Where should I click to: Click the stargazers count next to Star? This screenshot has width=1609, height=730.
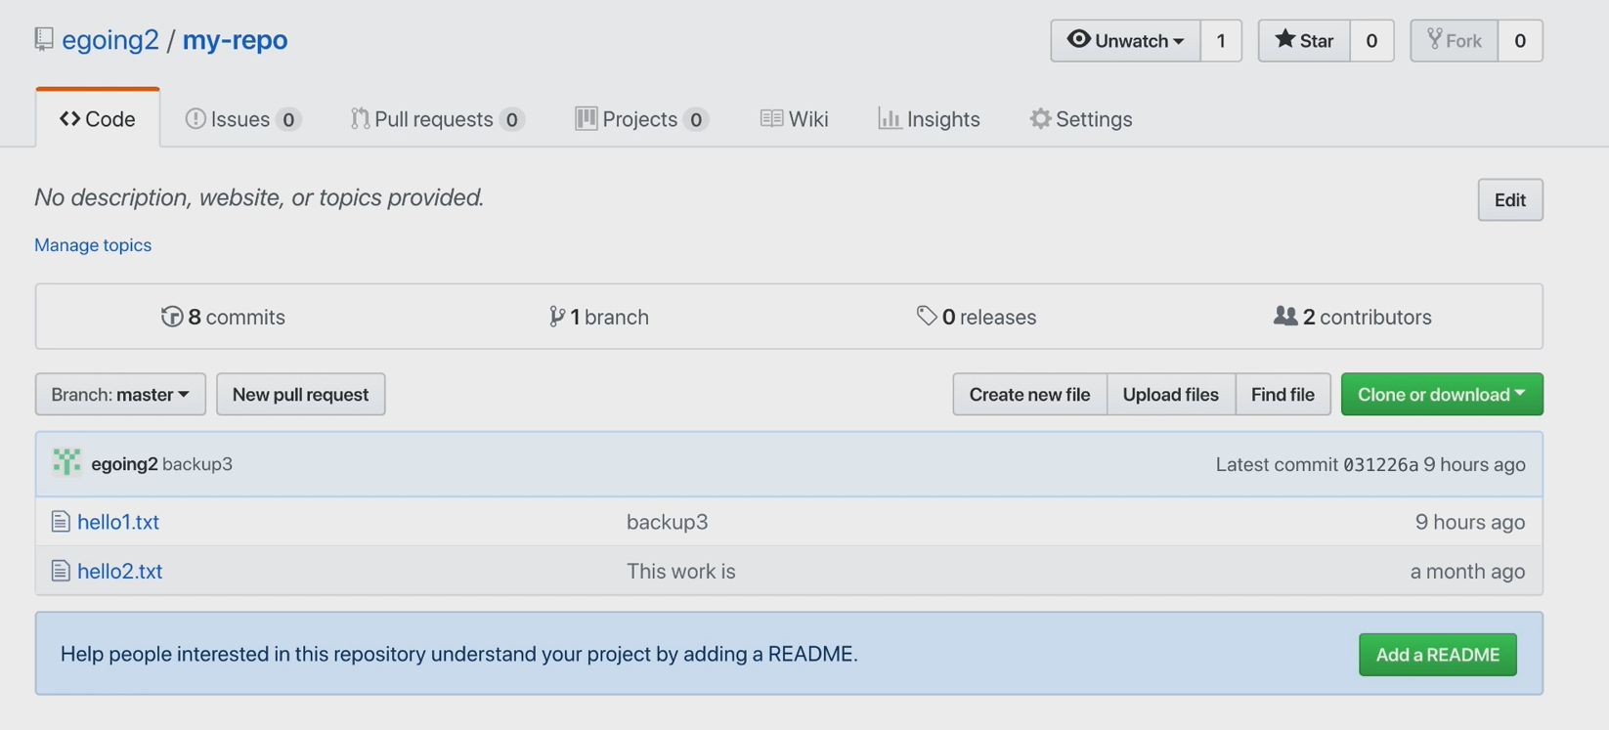(1371, 40)
